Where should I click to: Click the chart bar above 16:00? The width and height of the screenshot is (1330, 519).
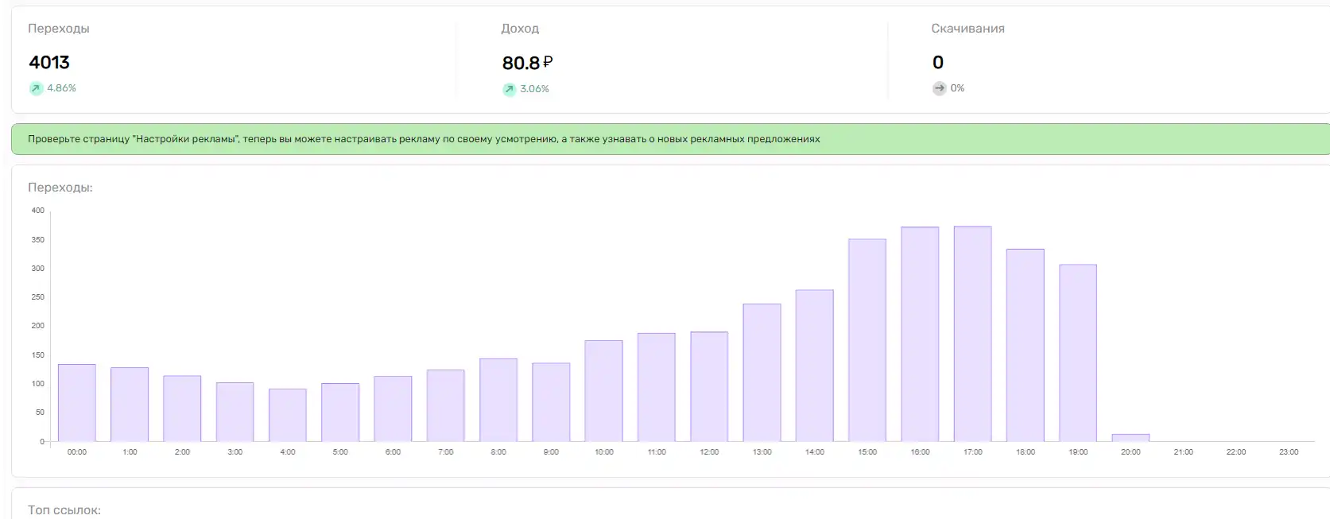pos(920,335)
